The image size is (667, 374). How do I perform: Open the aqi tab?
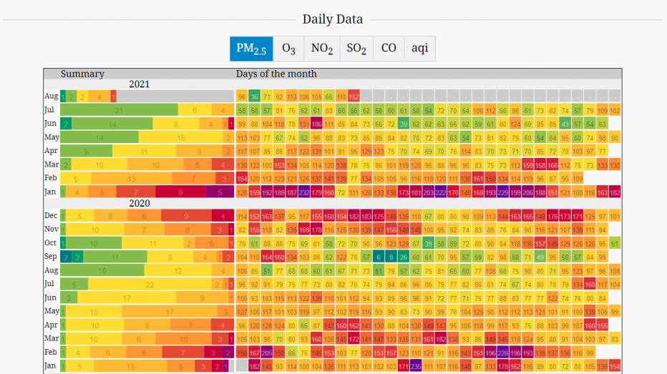pyautogui.click(x=419, y=49)
